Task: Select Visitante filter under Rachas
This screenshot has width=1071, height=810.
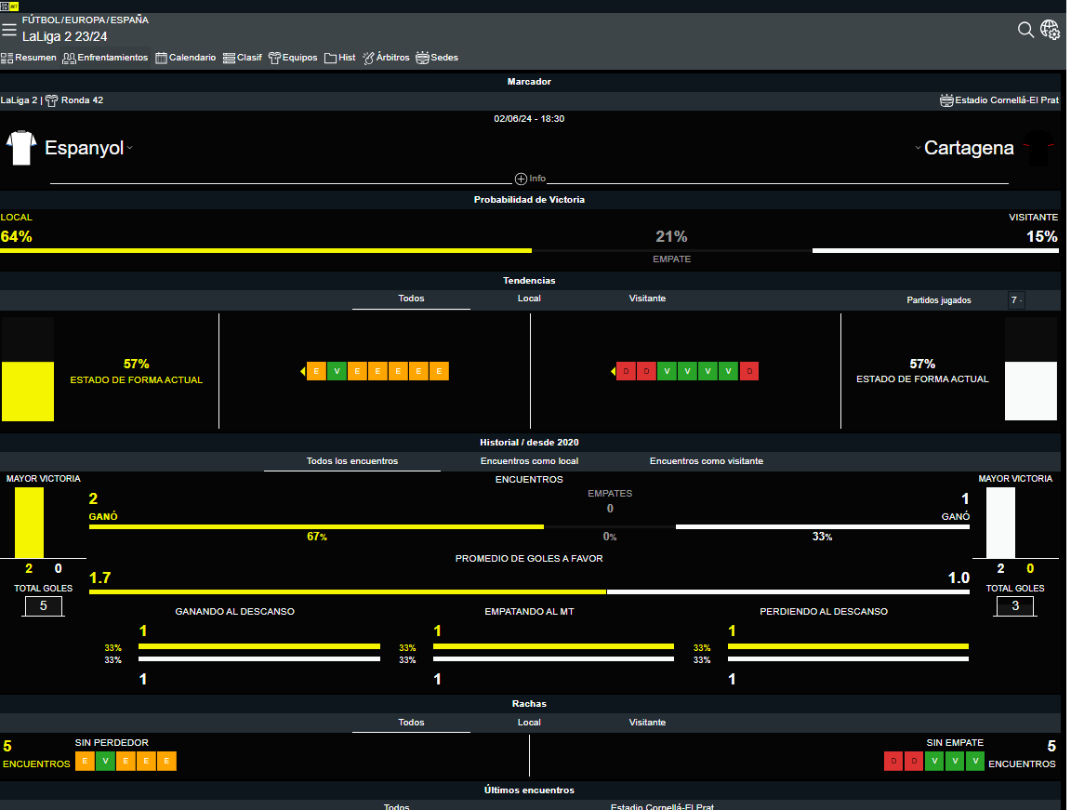Action: 647,723
